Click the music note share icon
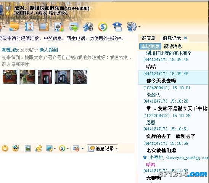The height and width of the screenshot is (183, 209). click(39, 148)
